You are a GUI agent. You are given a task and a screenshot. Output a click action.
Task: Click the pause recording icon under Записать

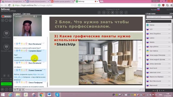coord(3,20)
